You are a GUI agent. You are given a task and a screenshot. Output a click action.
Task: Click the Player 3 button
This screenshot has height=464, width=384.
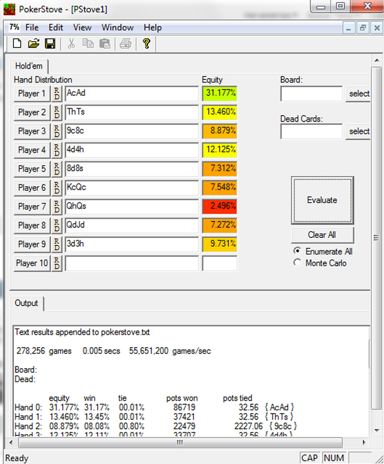click(x=32, y=131)
